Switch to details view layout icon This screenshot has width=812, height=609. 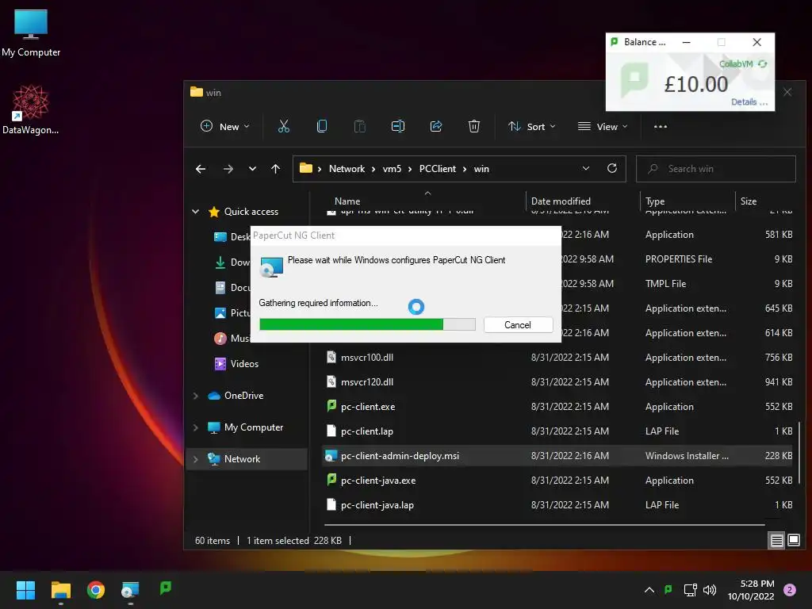pyautogui.click(x=777, y=540)
